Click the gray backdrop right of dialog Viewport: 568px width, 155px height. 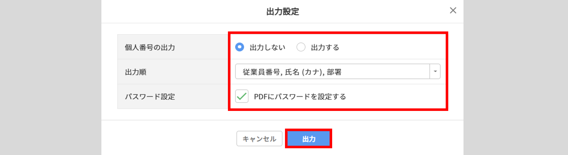(x=515, y=77)
